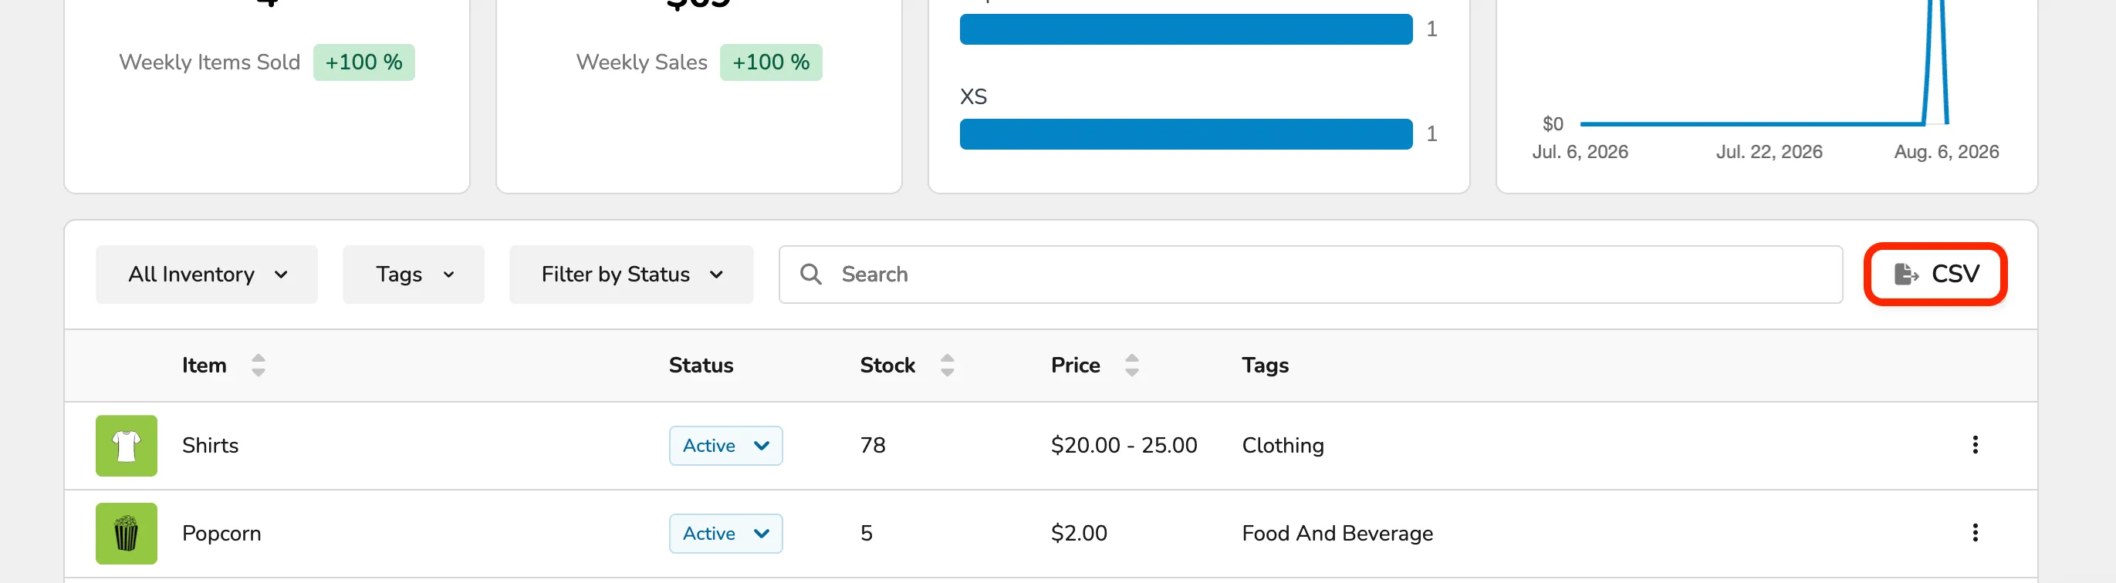The width and height of the screenshot is (2116, 583).
Task: Click the Weekly Sales label
Action: click(641, 62)
